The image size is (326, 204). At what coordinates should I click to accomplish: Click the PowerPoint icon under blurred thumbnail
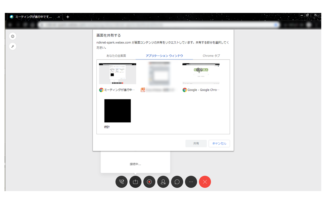143,90
